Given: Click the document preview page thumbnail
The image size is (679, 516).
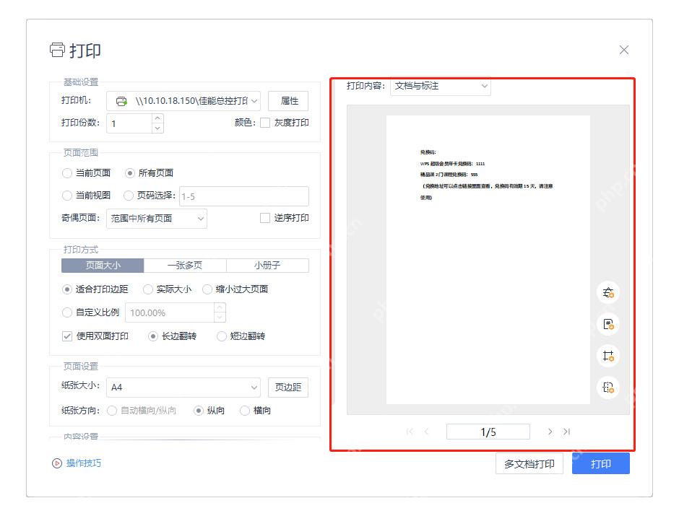Looking at the screenshot, I should [488, 260].
